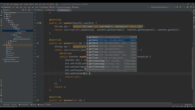Open the Terminal tool window
This screenshot has width=195, height=110.
click(x=41, y=105)
